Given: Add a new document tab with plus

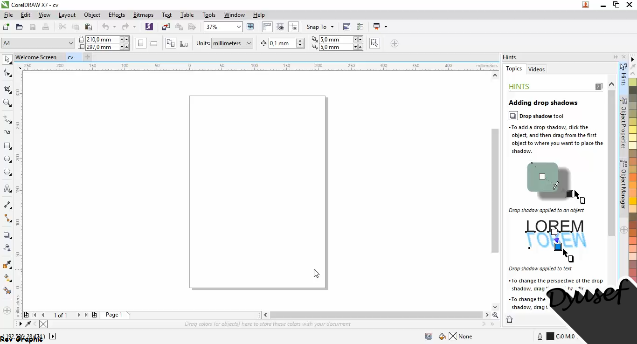Looking at the screenshot, I should click(87, 57).
